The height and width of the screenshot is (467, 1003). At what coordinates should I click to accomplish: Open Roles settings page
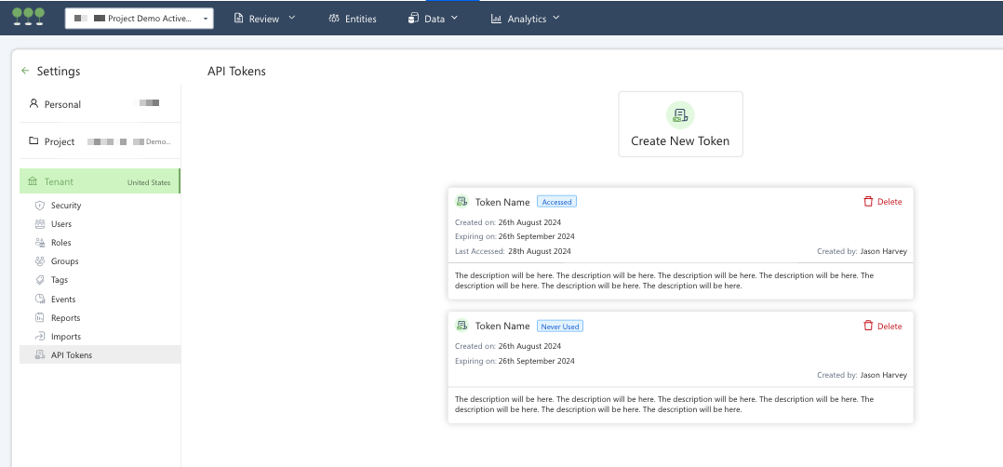61,243
